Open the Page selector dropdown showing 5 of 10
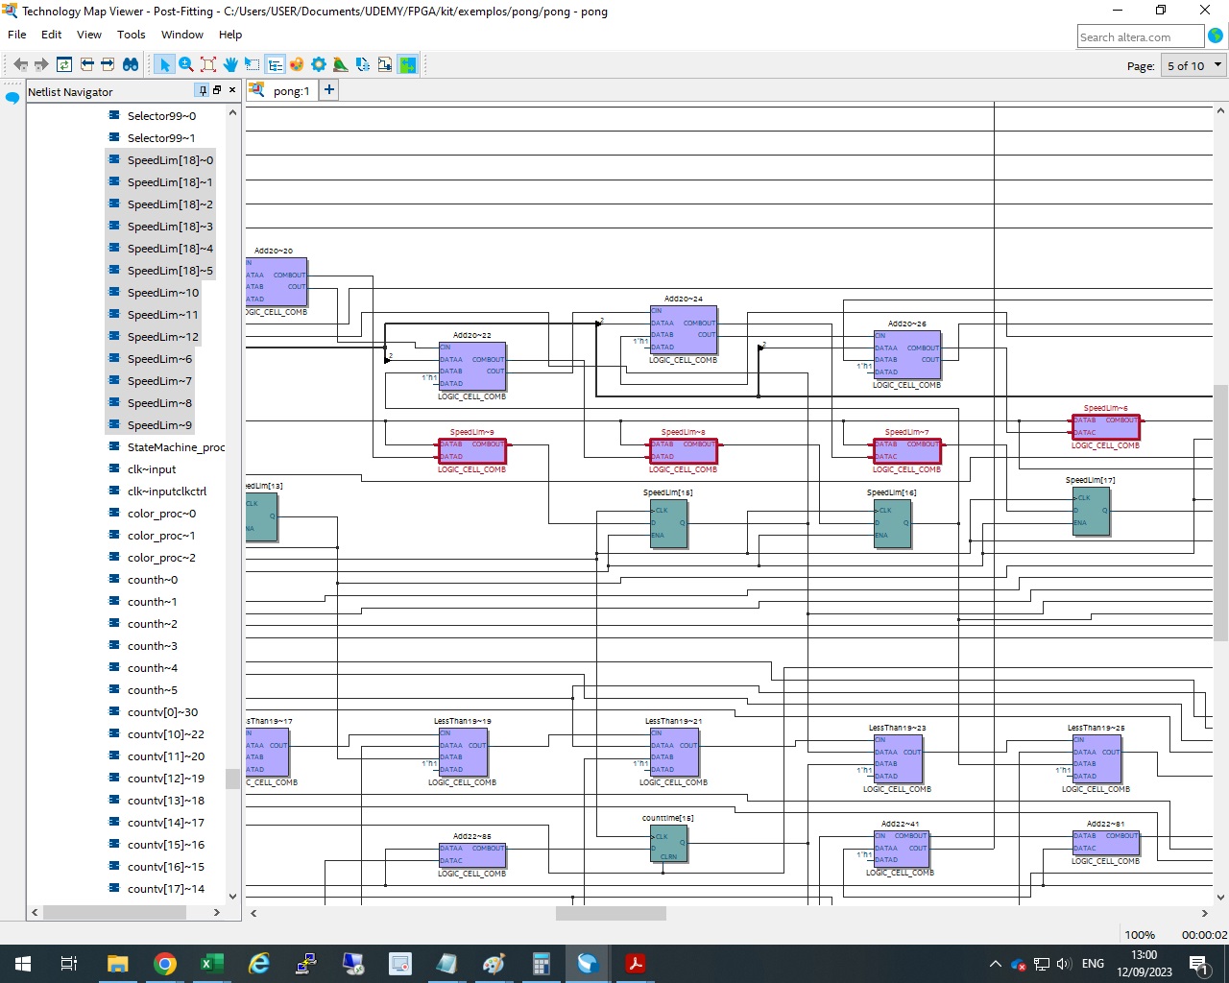Image resolution: width=1229 pixels, height=983 pixels. (1192, 65)
